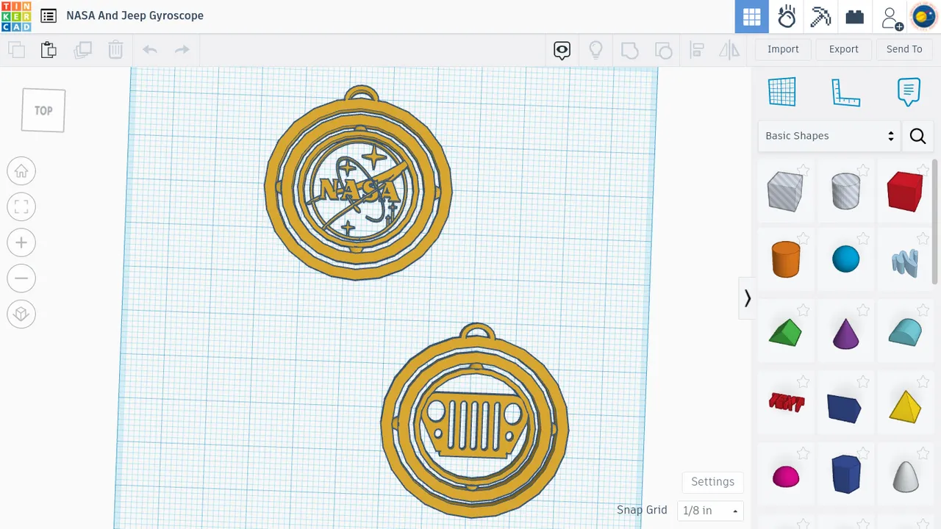Viewport: 941px width, 529px height.
Task: Click Fit all in view icon
Action: (x=21, y=207)
